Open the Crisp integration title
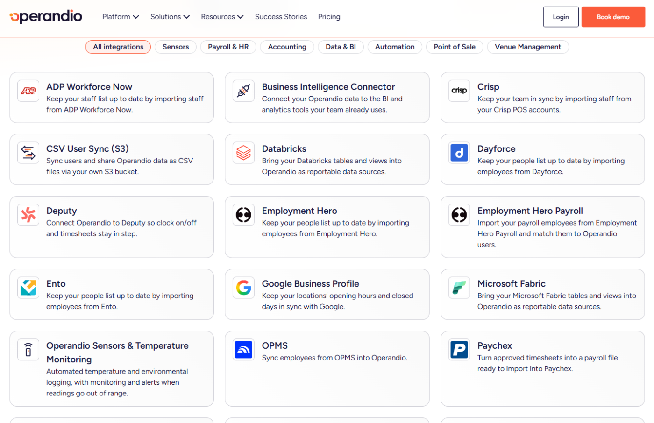654x423 pixels. click(x=488, y=87)
